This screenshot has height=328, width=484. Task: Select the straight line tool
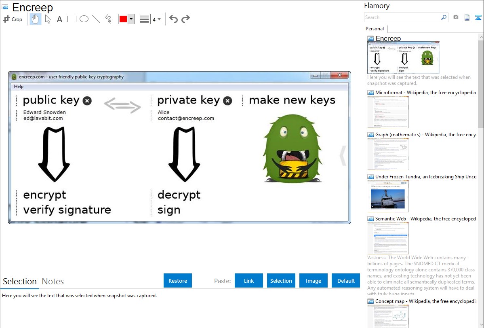[96, 19]
